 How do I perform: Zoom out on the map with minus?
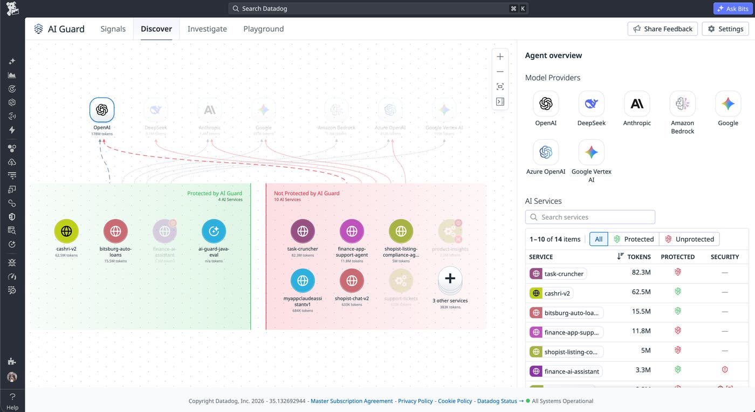(500, 72)
